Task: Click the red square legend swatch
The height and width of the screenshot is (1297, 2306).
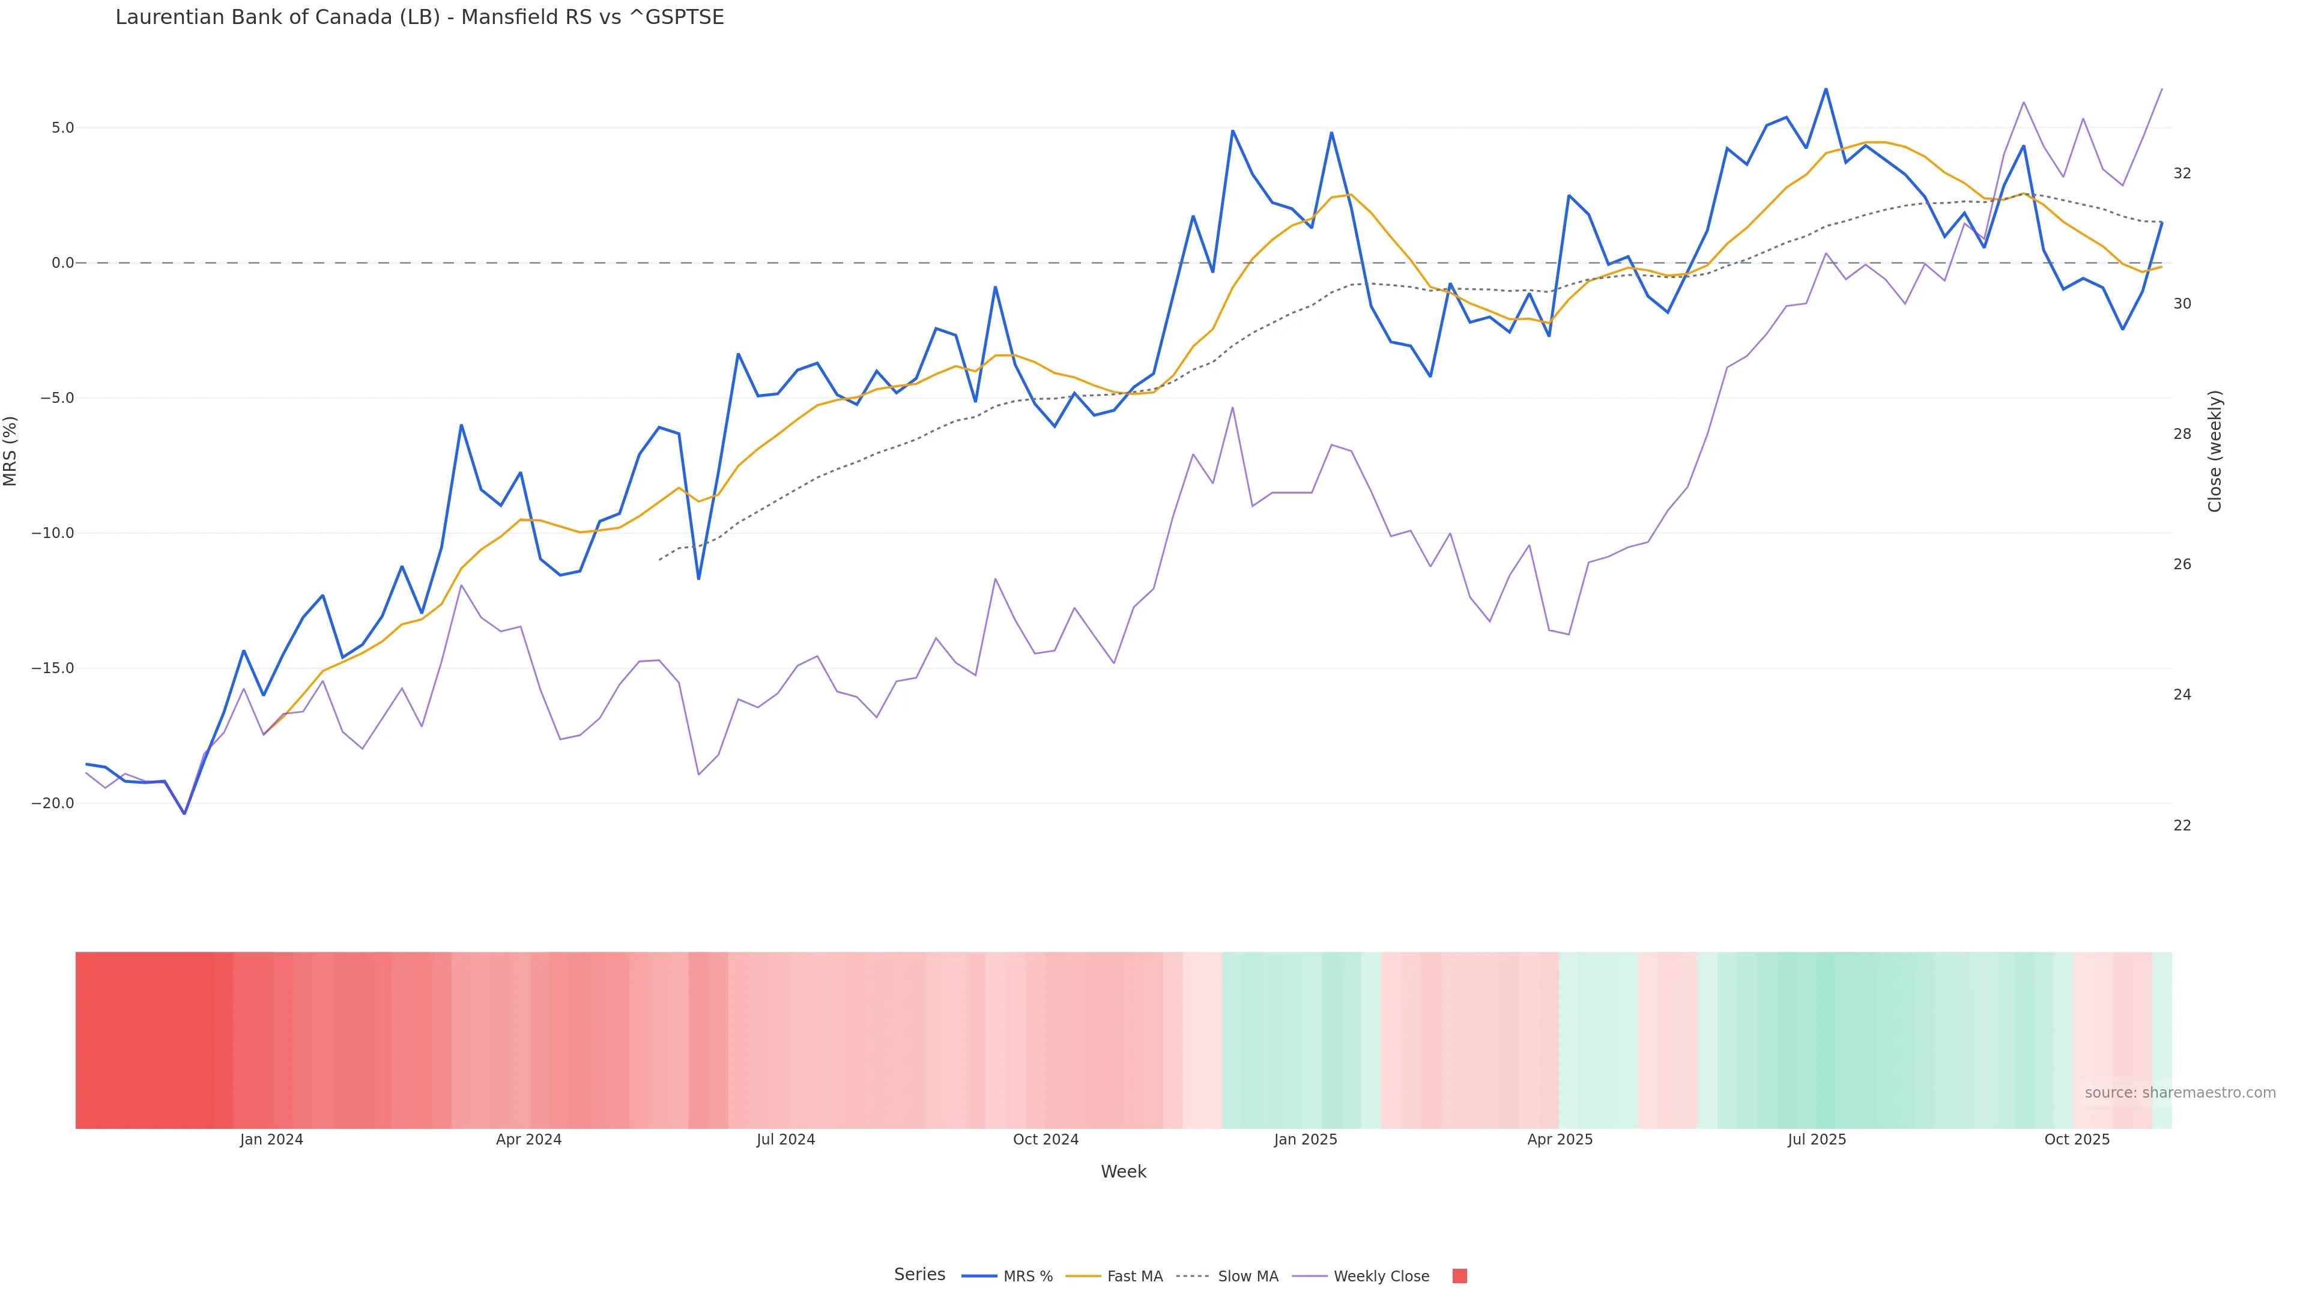Action: coord(1459,1277)
